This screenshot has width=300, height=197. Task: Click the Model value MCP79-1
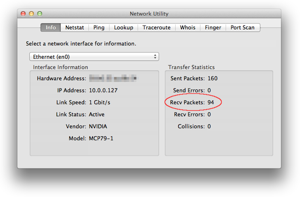[101, 138]
